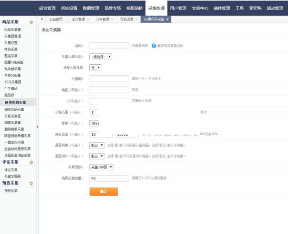Open 零元购 in top navigation
This screenshot has height=234, width=288.
tap(255, 8)
